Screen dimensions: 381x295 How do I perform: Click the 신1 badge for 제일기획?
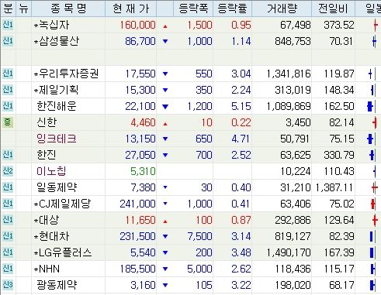point(8,90)
